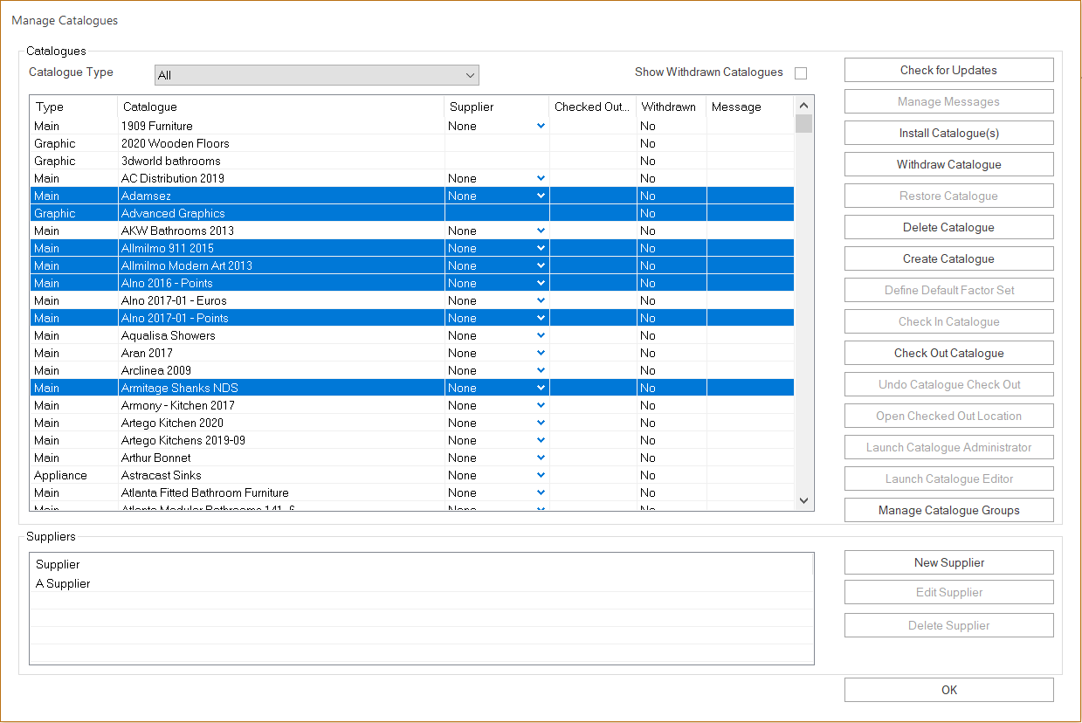Open Supplier dropdown for Aran 2017
The height and width of the screenshot is (723, 1082).
coord(541,353)
